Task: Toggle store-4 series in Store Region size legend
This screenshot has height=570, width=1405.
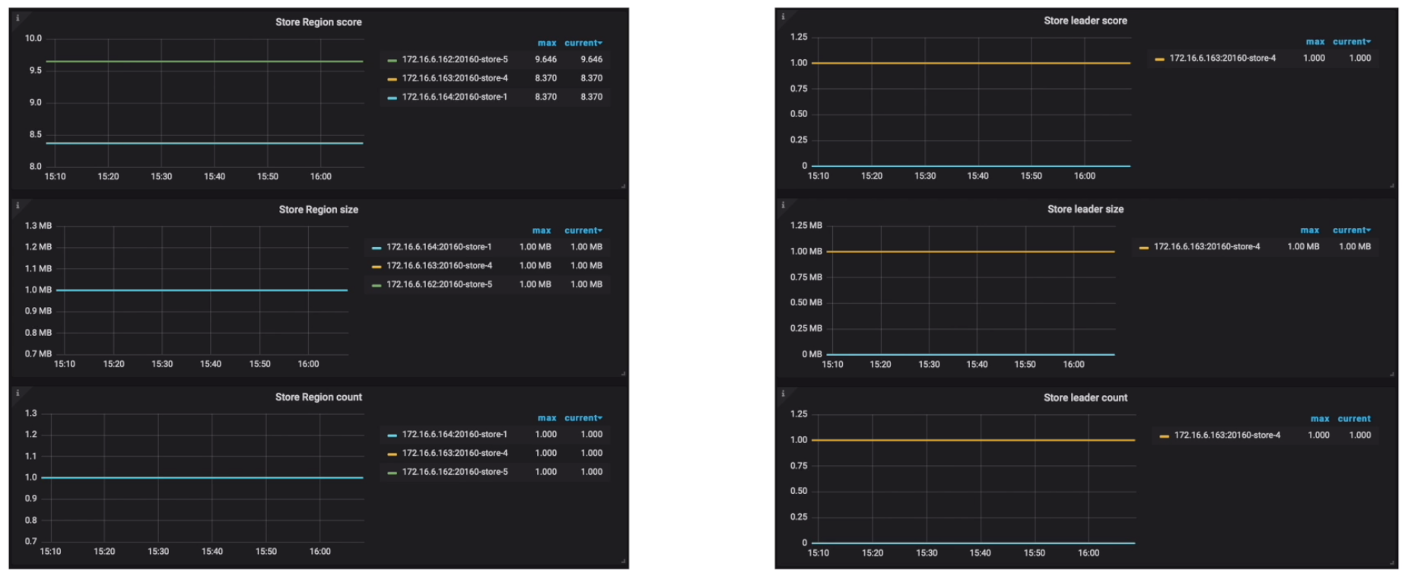Action: pos(439,266)
